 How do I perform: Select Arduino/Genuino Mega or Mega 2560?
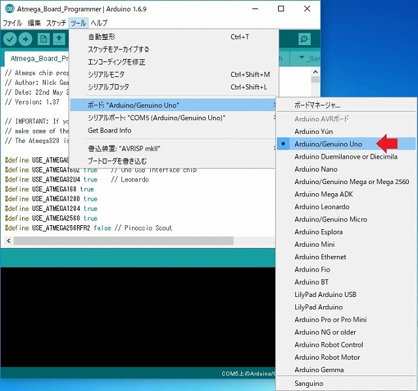click(346, 181)
